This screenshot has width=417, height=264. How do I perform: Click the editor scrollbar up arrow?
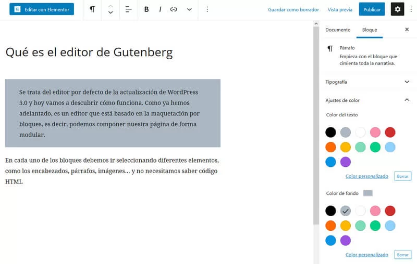tap(316, 23)
